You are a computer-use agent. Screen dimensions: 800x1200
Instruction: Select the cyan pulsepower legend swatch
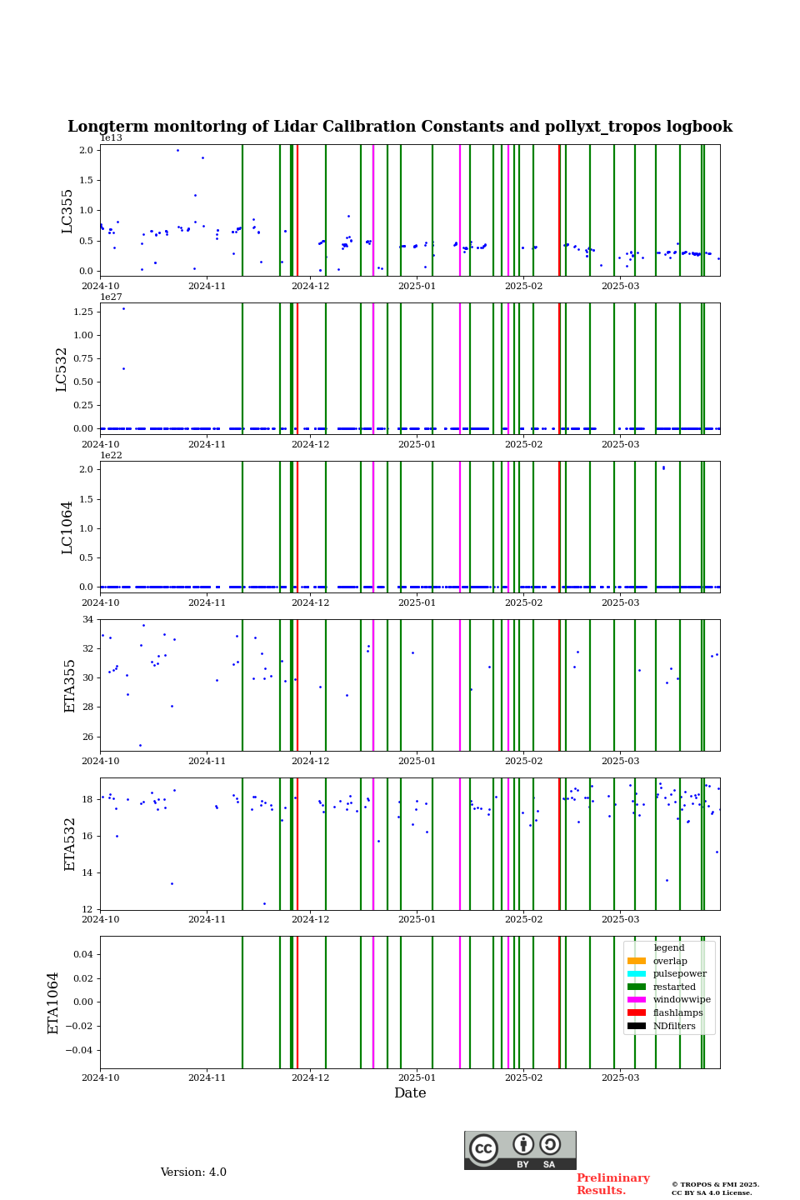coord(637,973)
